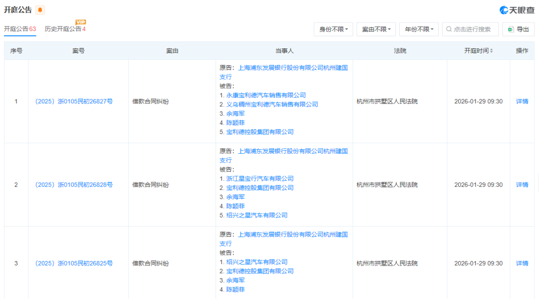Open the 身份不限 dropdown
The height and width of the screenshot is (299, 539).
333,29
